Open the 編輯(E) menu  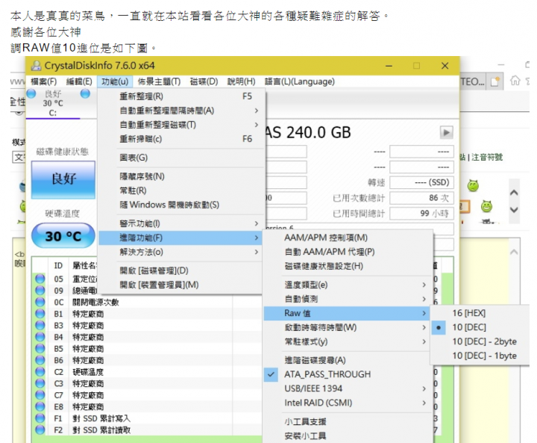click(79, 81)
